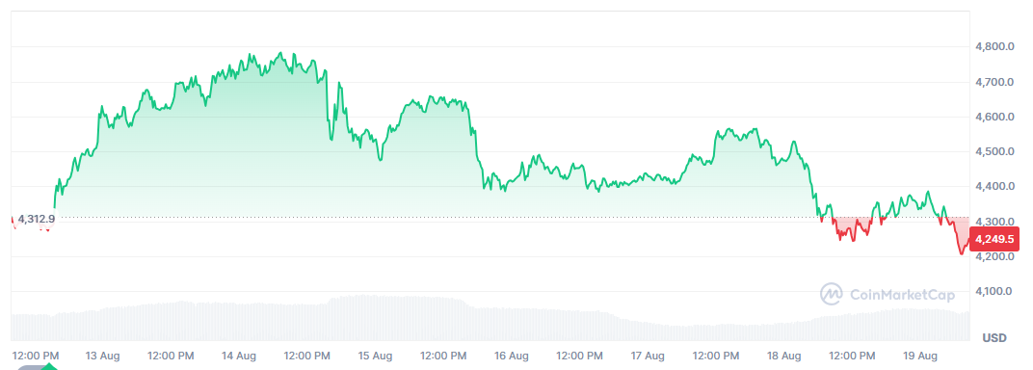
Task: Click the 4,700.0 price axis label
Action: coord(994,82)
